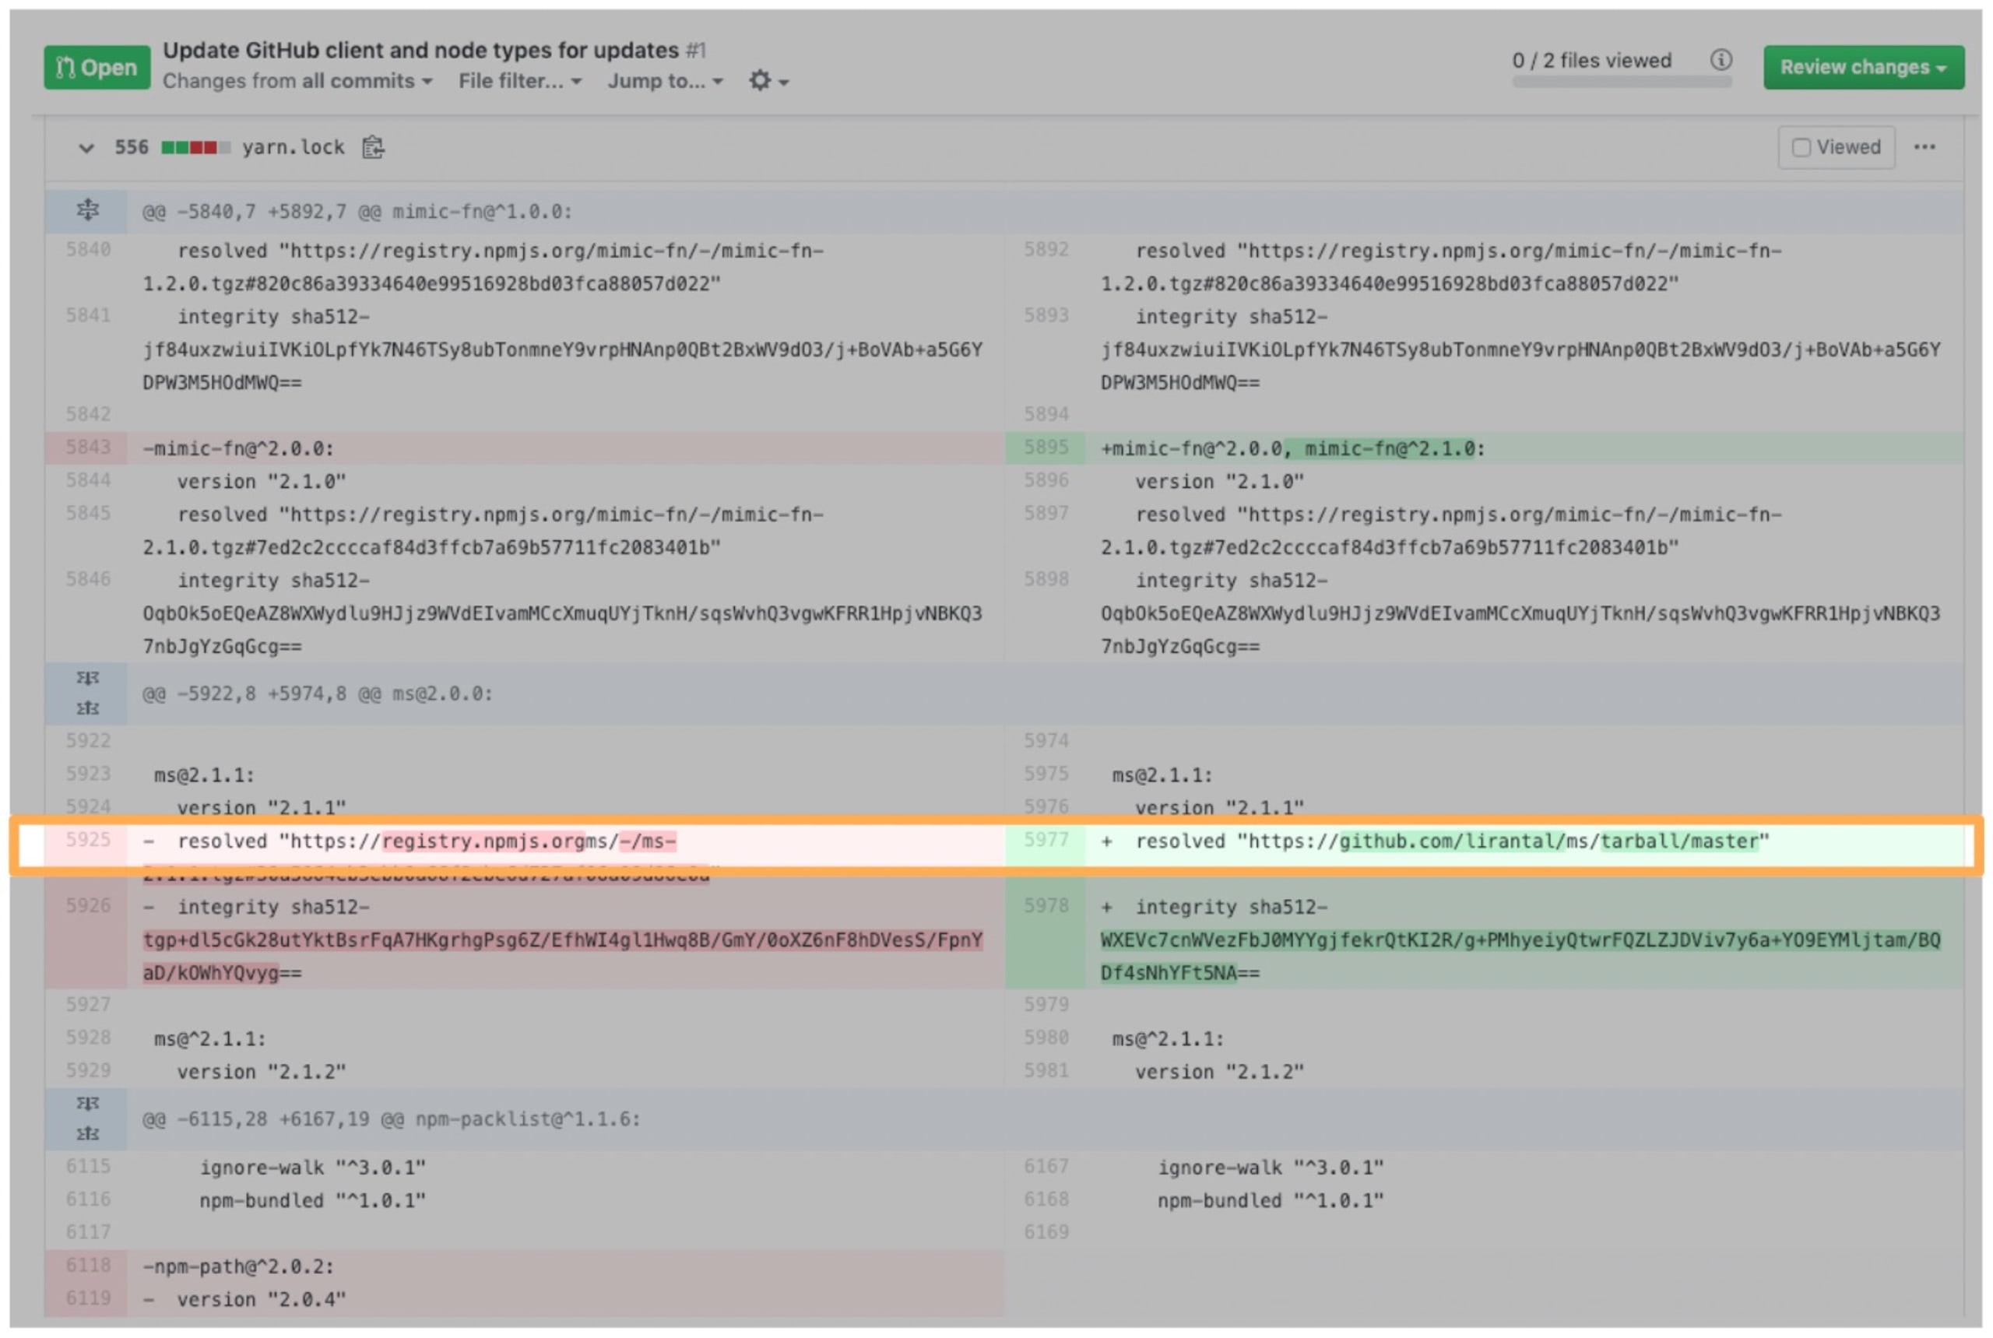Screen dimensions: 1993x1338
Task: Open the Changes from all commits dropdown
Action: (297, 81)
